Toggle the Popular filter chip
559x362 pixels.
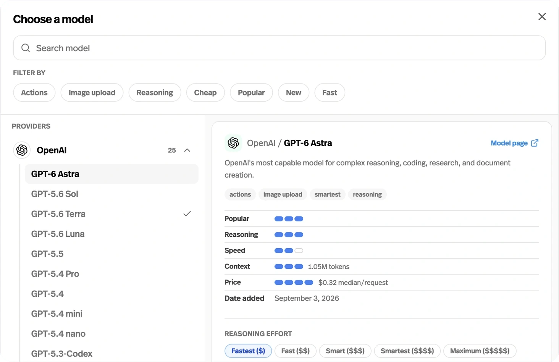251,92
